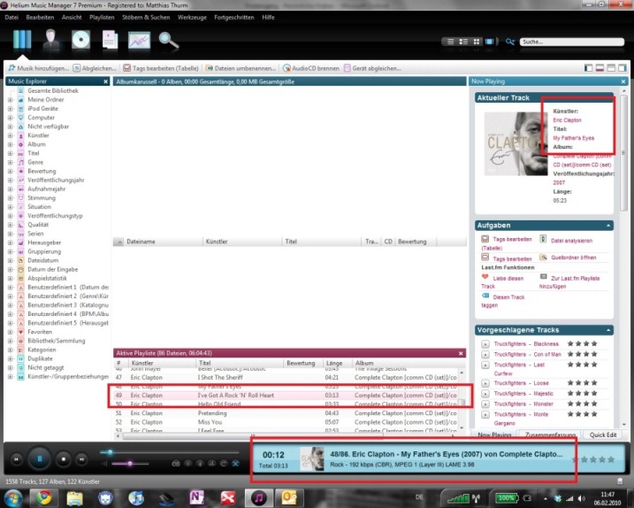The height and width of the screenshot is (508, 634).
Task: Close the Music Explorer panel
Action: tap(105, 81)
